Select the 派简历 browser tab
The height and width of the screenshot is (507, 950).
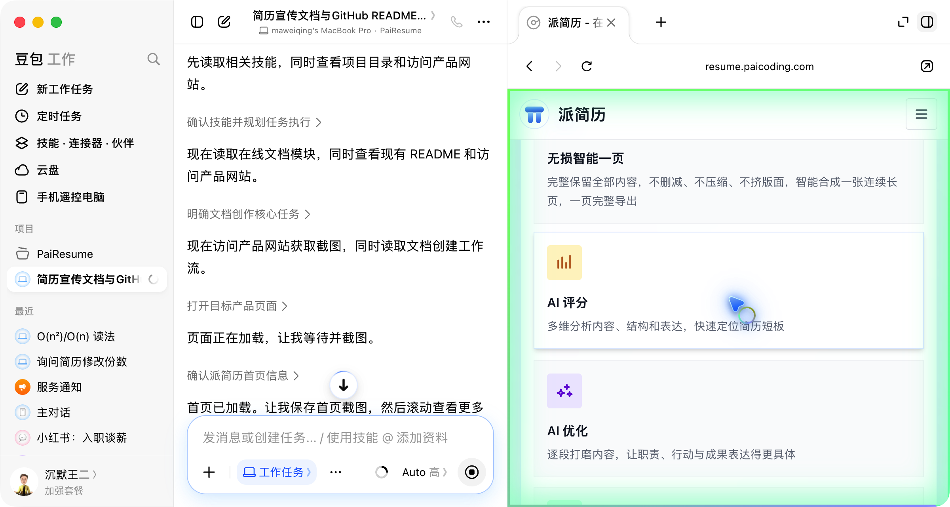point(574,23)
